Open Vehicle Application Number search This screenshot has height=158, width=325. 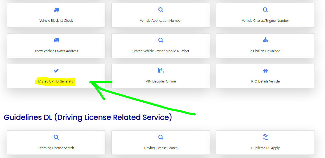coord(161,21)
